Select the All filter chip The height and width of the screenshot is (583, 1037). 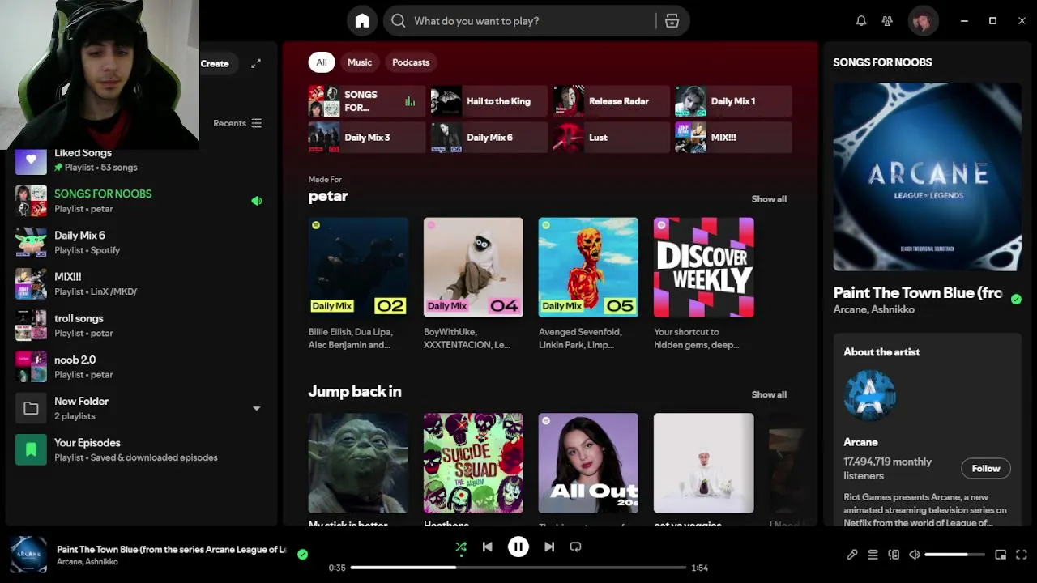(x=322, y=62)
